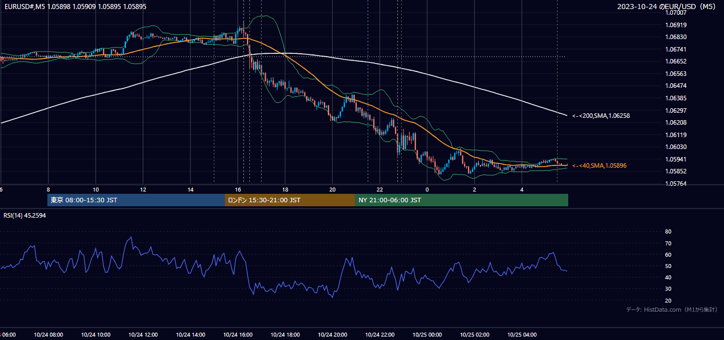Screen dimensions: 724x340
Task: Click the RSI scale value 70
Action: coord(668,243)
